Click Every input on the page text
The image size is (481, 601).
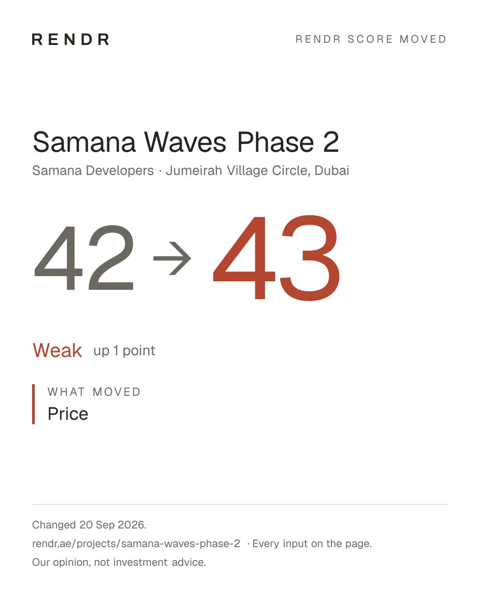pyautogui.click(x=312, y=544)
